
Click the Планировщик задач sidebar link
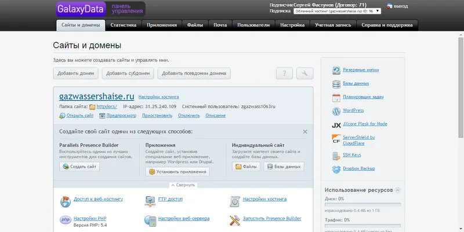pos(363,97)
